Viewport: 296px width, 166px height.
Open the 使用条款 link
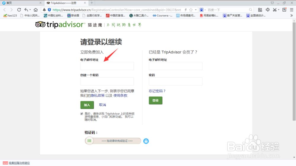coord(120,96)
